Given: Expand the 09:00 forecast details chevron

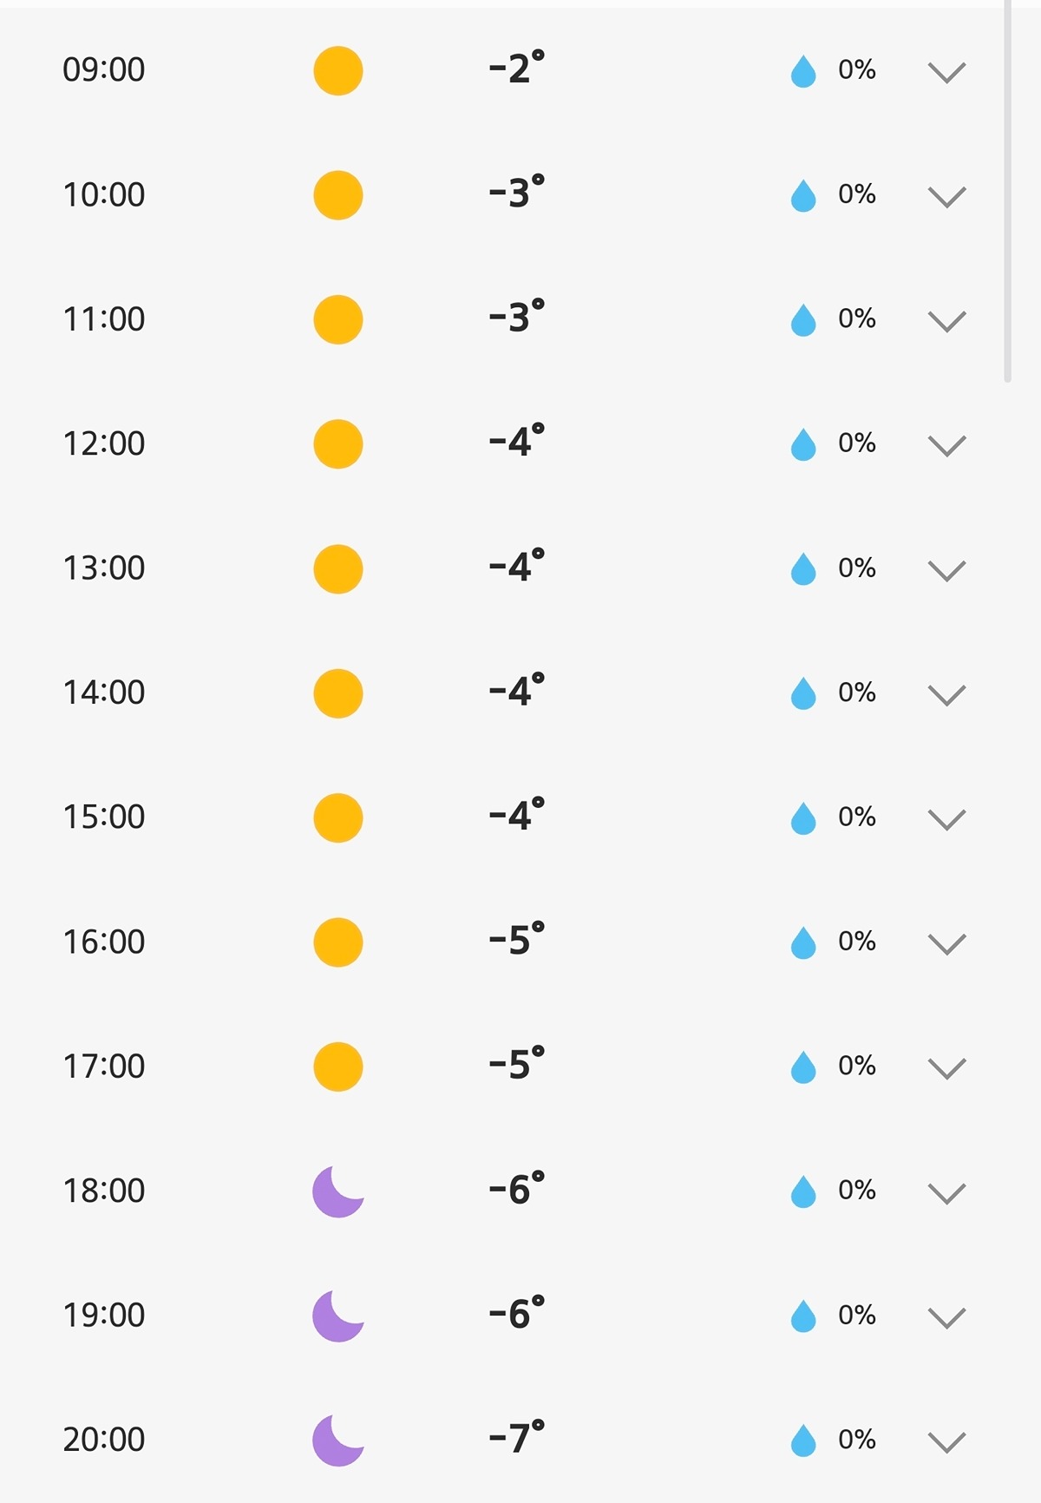Looking at the screenshot, I should coord(946,72).
